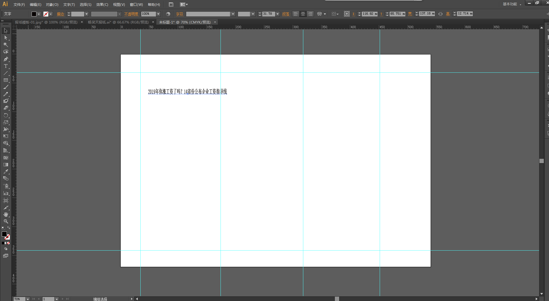Select the Eraser tool

coord(6,108)
